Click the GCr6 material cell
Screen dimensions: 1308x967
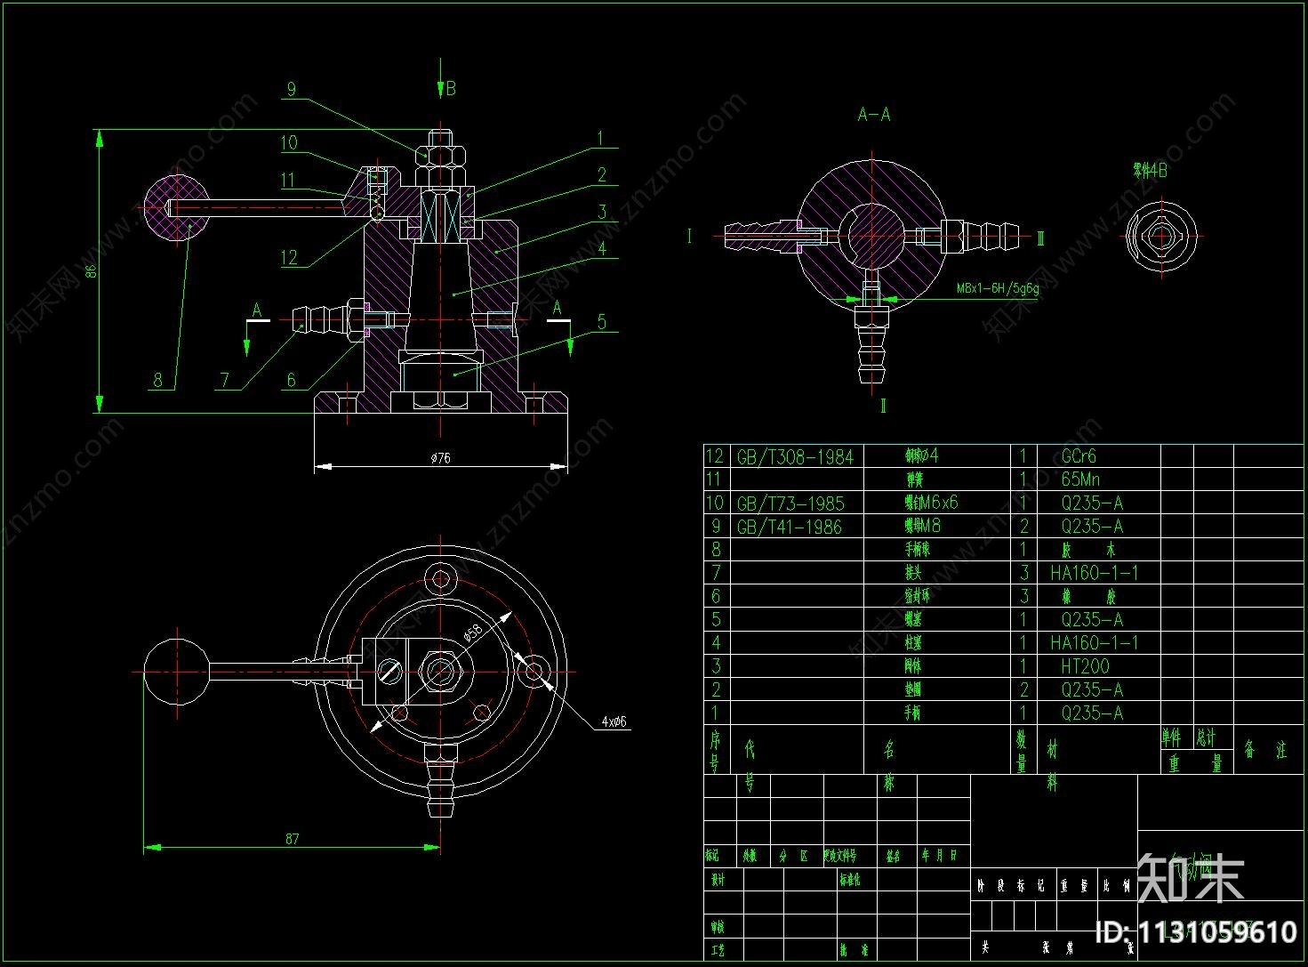1079,456
